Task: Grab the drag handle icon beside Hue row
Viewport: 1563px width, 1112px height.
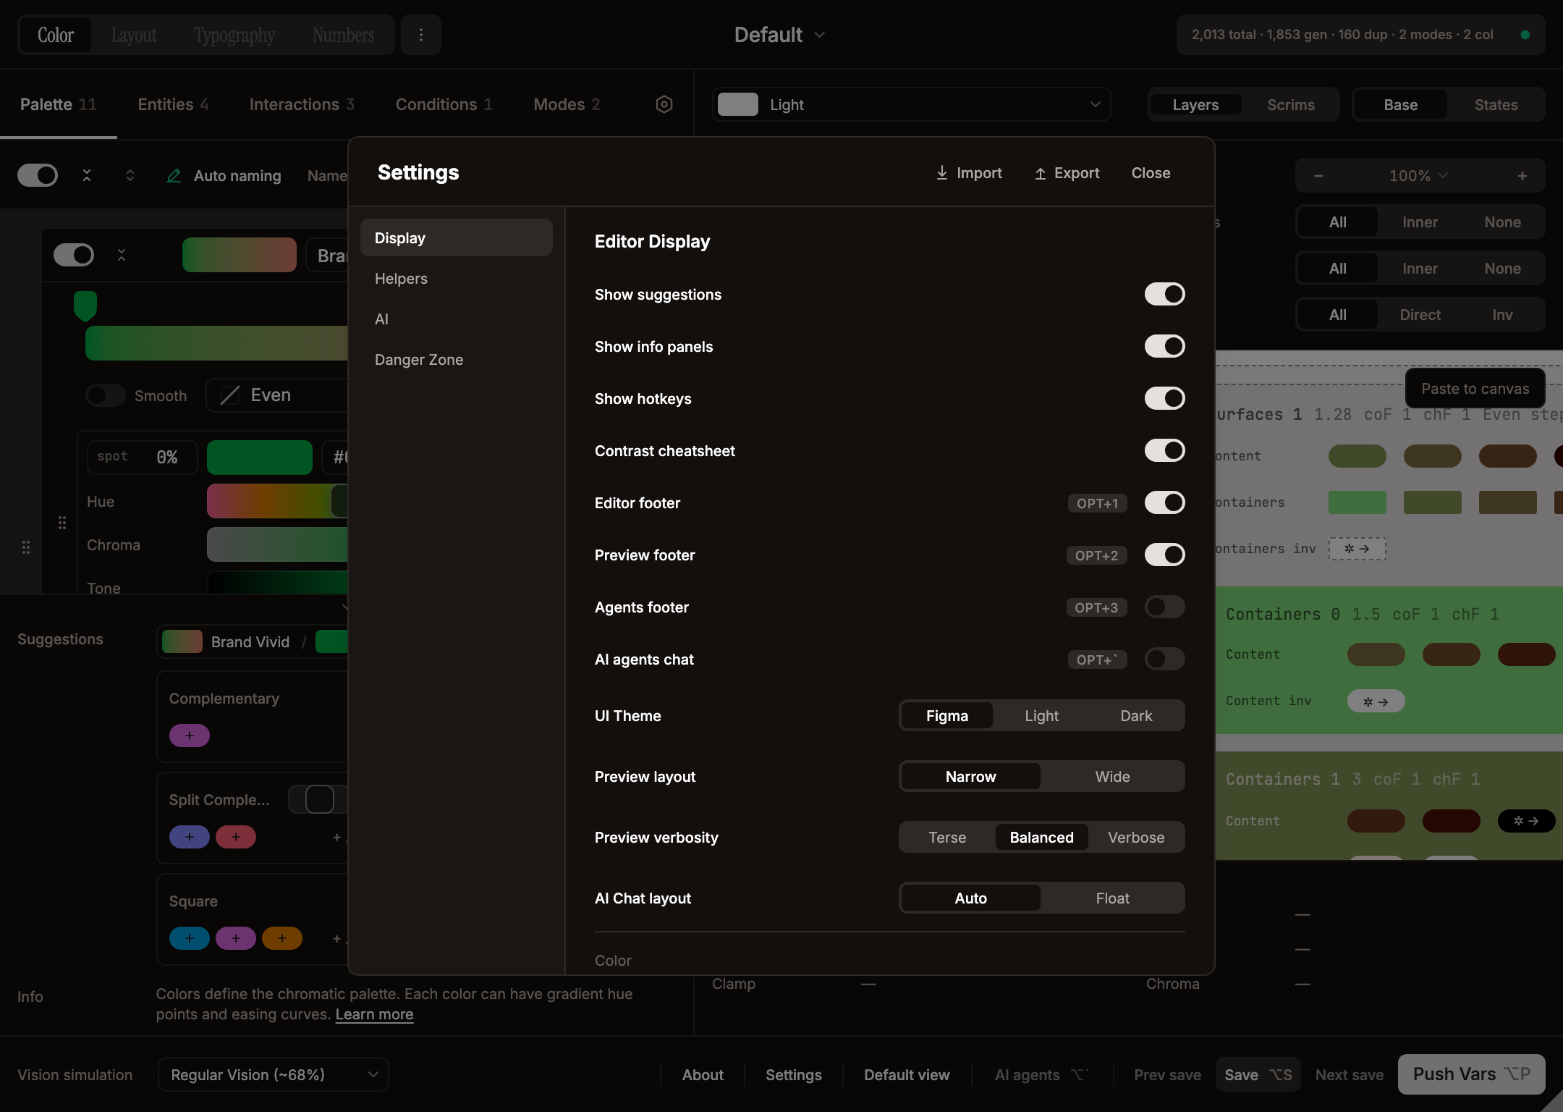Action: (62, 521)
